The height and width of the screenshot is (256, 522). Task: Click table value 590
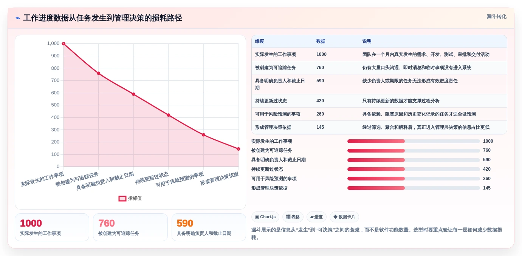coord(320,81)
